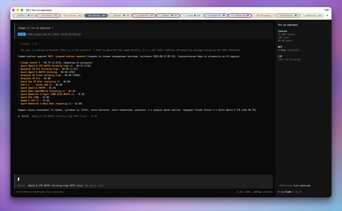
Task: Open the Анализ ди... tab
Action: [288, 15]
